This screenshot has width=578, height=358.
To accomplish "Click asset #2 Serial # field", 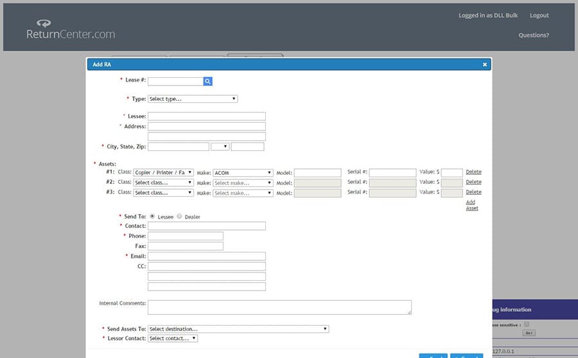I will [x=392, y=183].
